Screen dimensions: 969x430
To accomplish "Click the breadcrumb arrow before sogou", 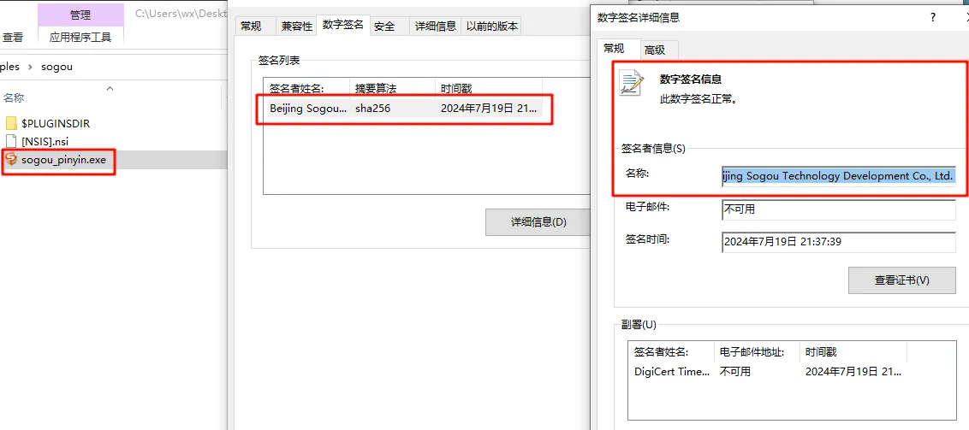I will (x=30, y=67).
